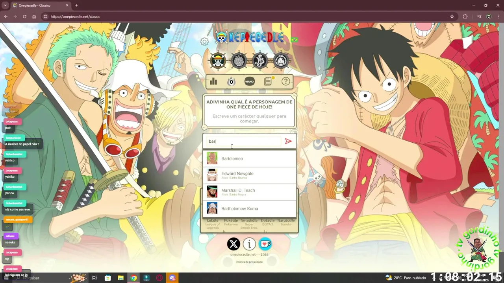This screenshot has height=283, width=504.
Task: Click the character guess input field
Action: [x=244, y=141]
